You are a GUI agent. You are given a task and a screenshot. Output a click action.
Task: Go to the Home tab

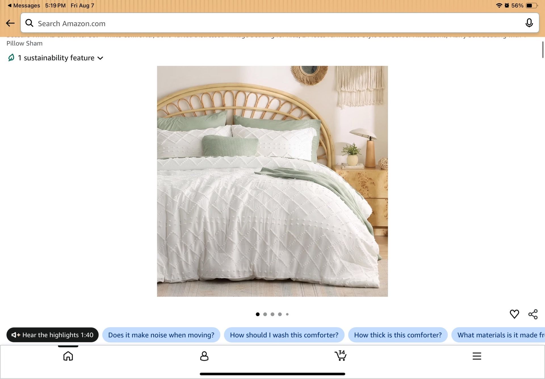click(68, 356)
